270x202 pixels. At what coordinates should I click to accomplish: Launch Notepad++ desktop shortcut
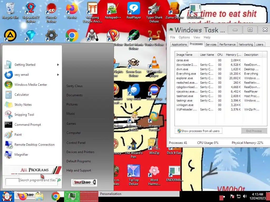[x=113, y=11]
